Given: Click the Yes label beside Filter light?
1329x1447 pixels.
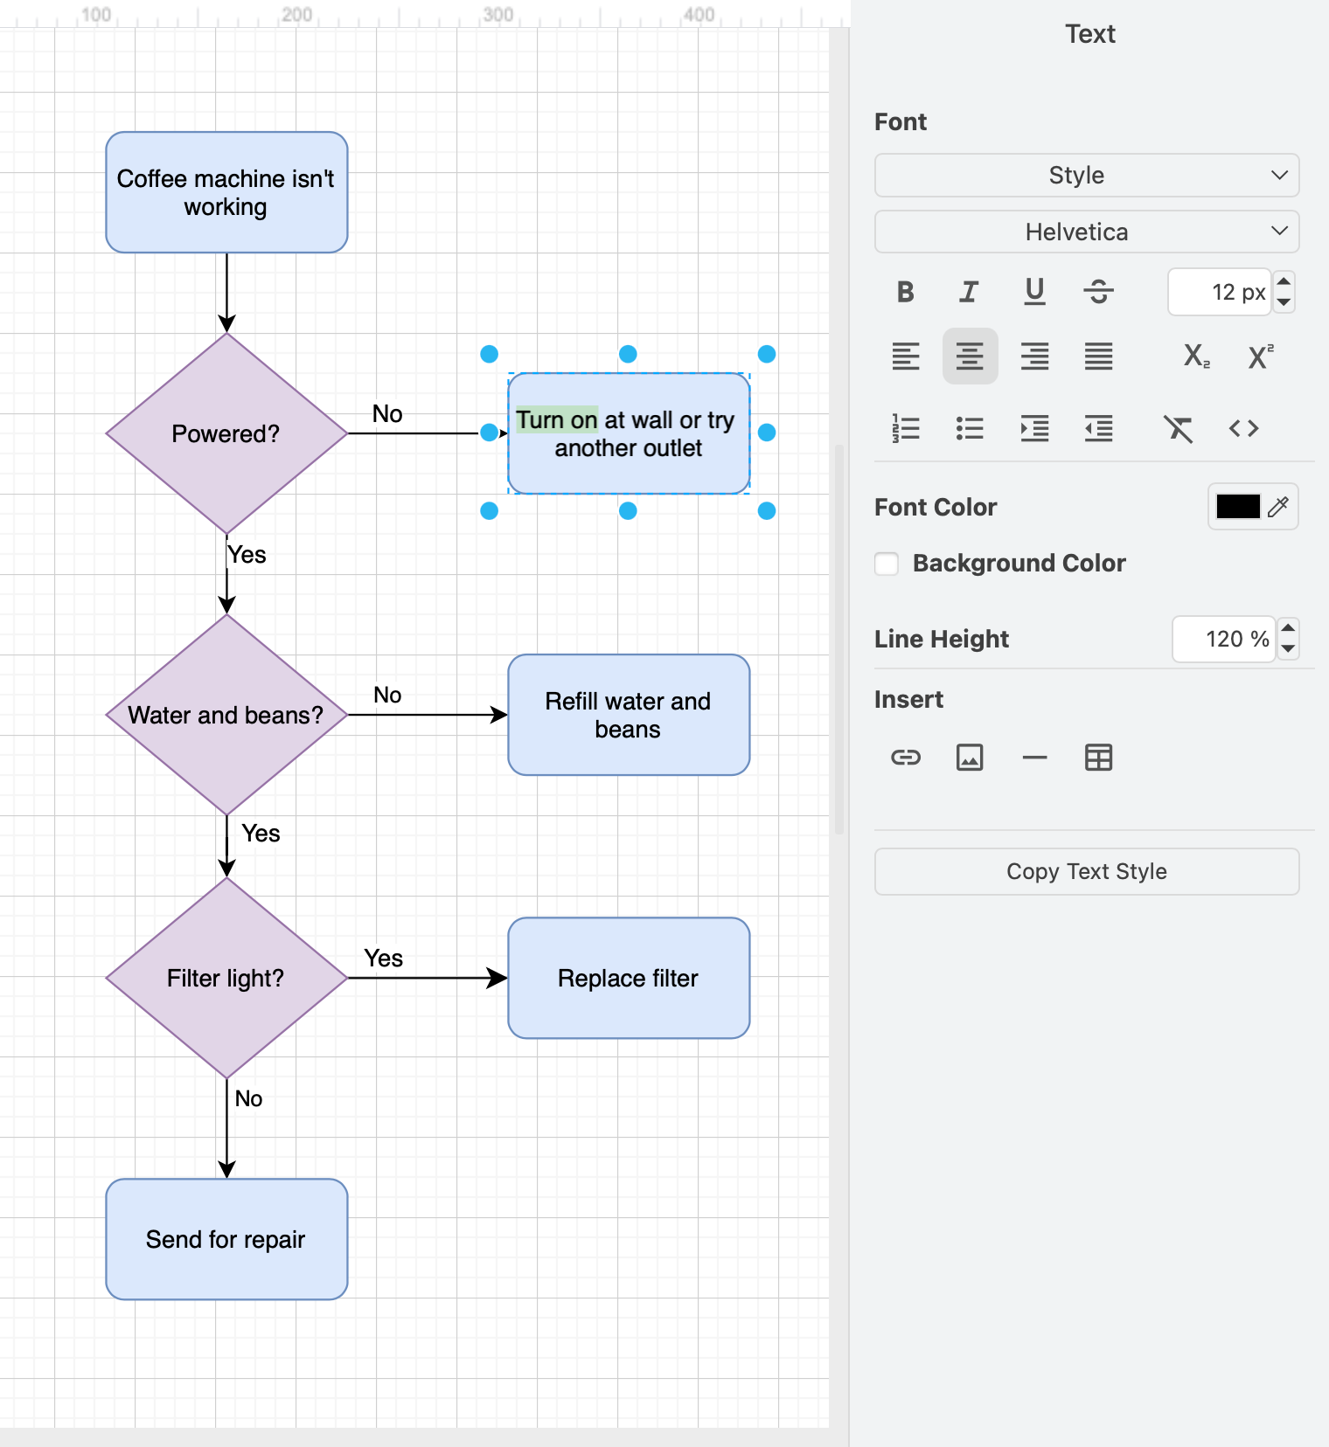Looking at the screenshot, I should [383, 959].
